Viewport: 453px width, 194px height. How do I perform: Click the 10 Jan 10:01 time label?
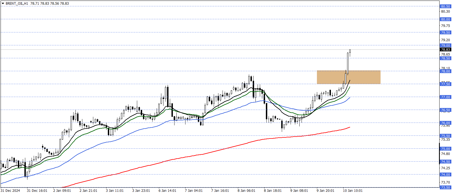click(x=353, y=191)
